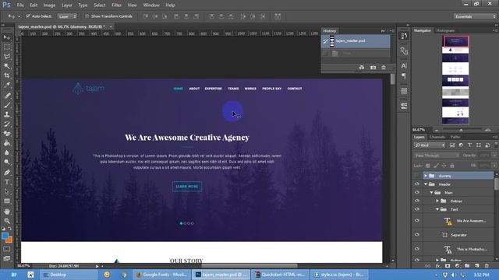Hide the Main group
This screenshot has height=280, width=499.
tap(416, 192)
